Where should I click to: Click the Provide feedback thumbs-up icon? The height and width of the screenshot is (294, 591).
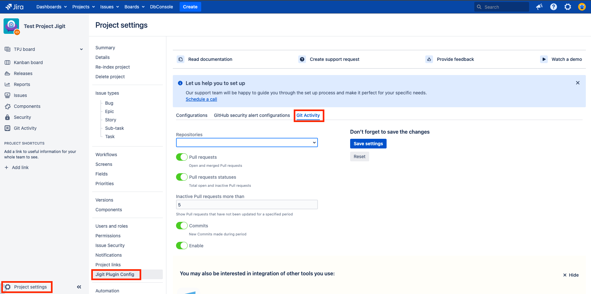coord(429,59)
